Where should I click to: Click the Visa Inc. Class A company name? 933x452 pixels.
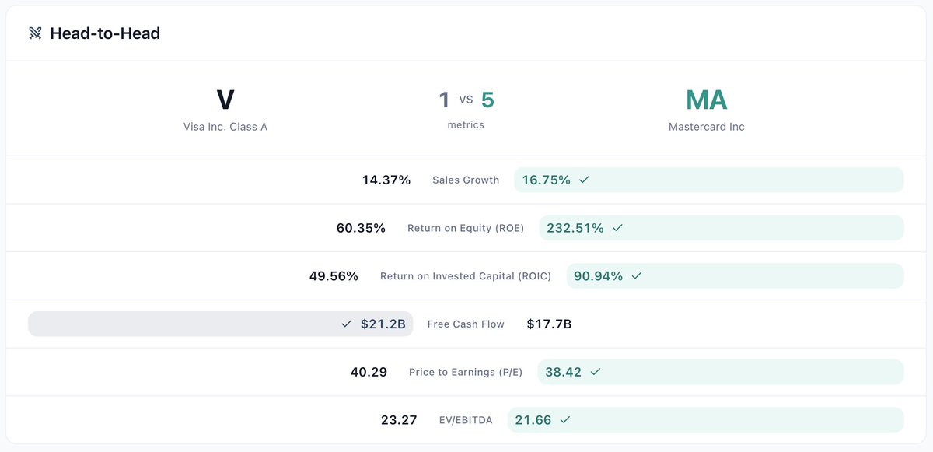[x=225, y=127]
